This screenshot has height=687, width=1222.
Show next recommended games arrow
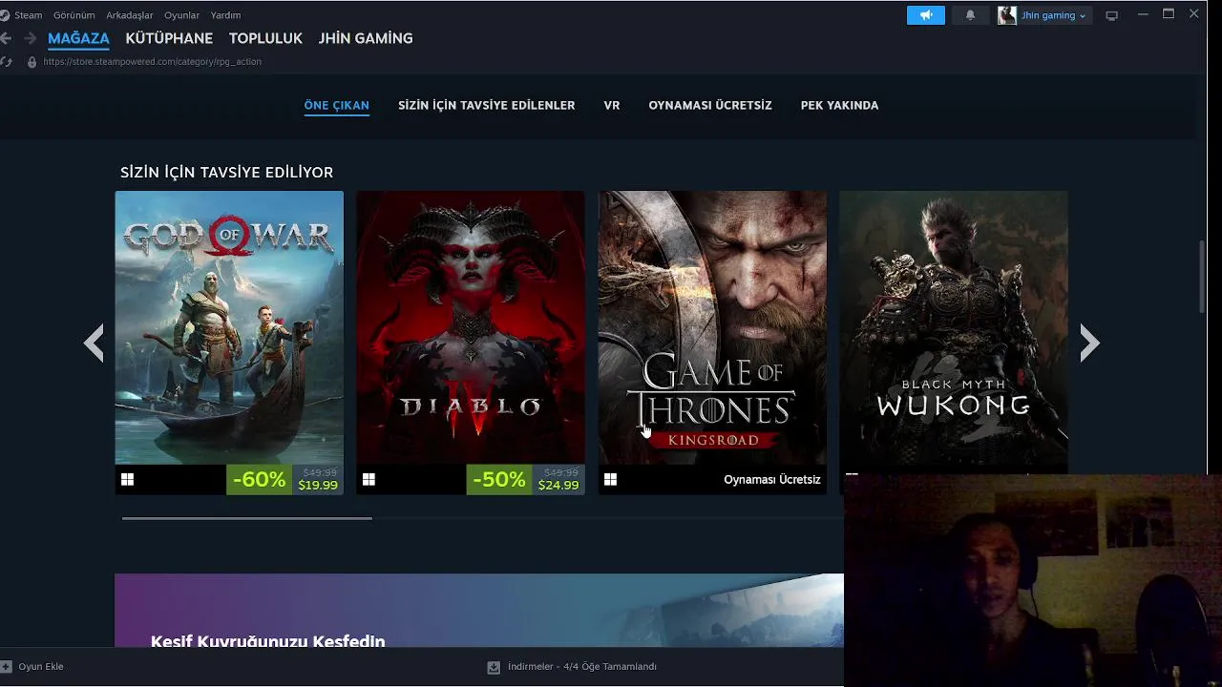[x=1089, y=343]
